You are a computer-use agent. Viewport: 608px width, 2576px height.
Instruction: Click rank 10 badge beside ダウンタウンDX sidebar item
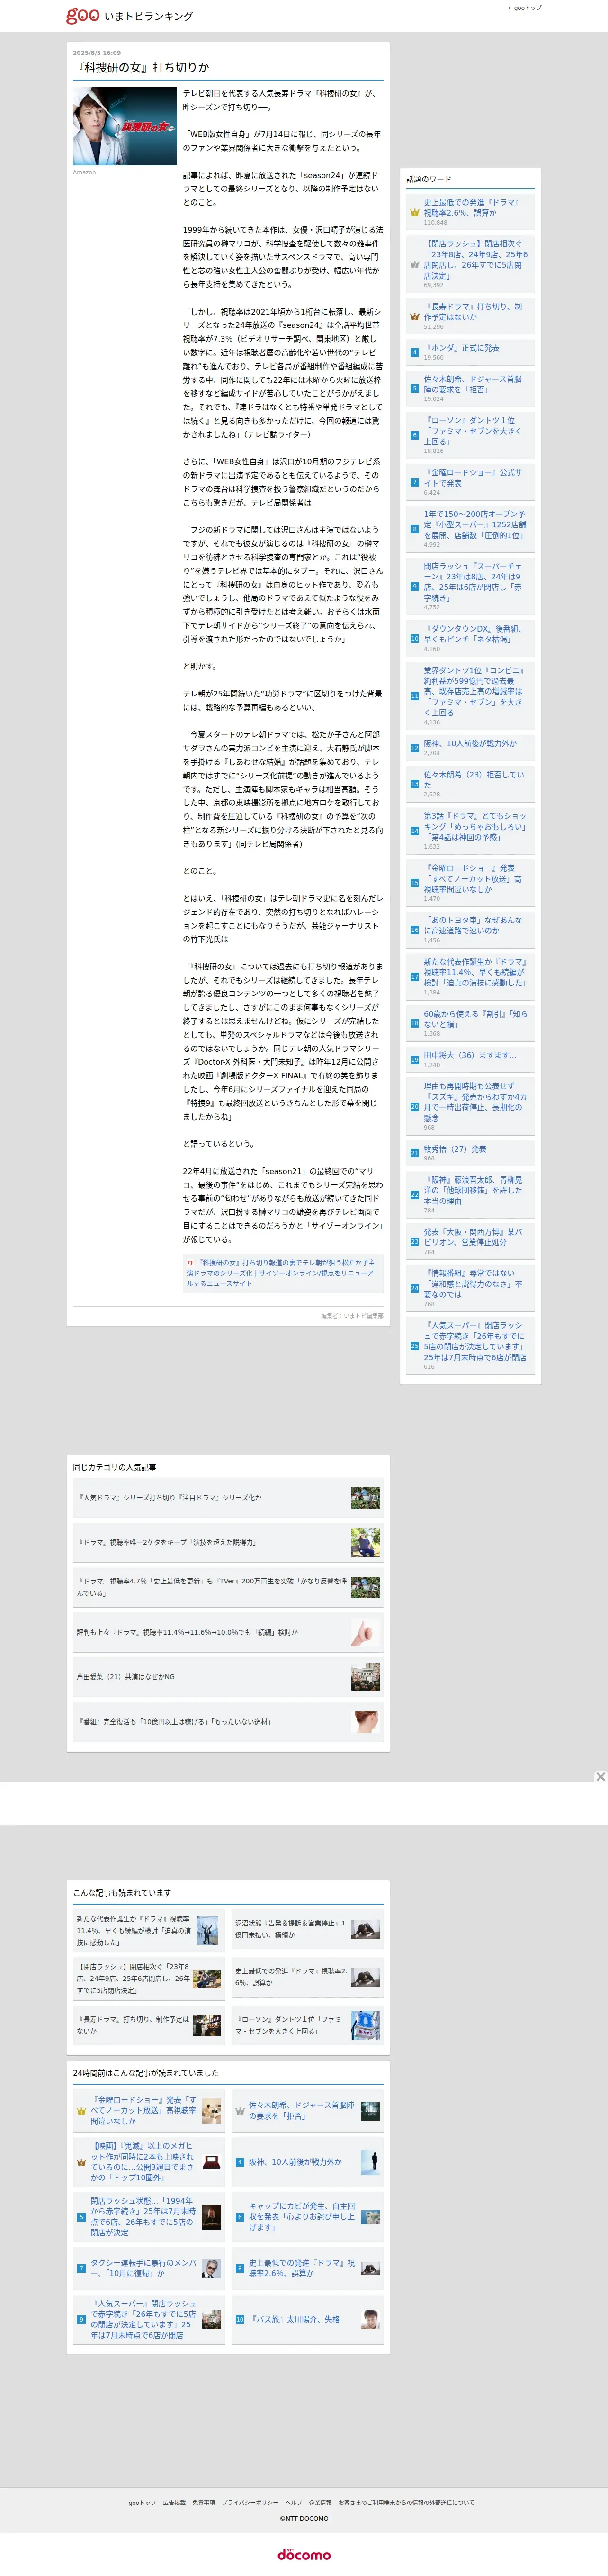pos(414,638)
